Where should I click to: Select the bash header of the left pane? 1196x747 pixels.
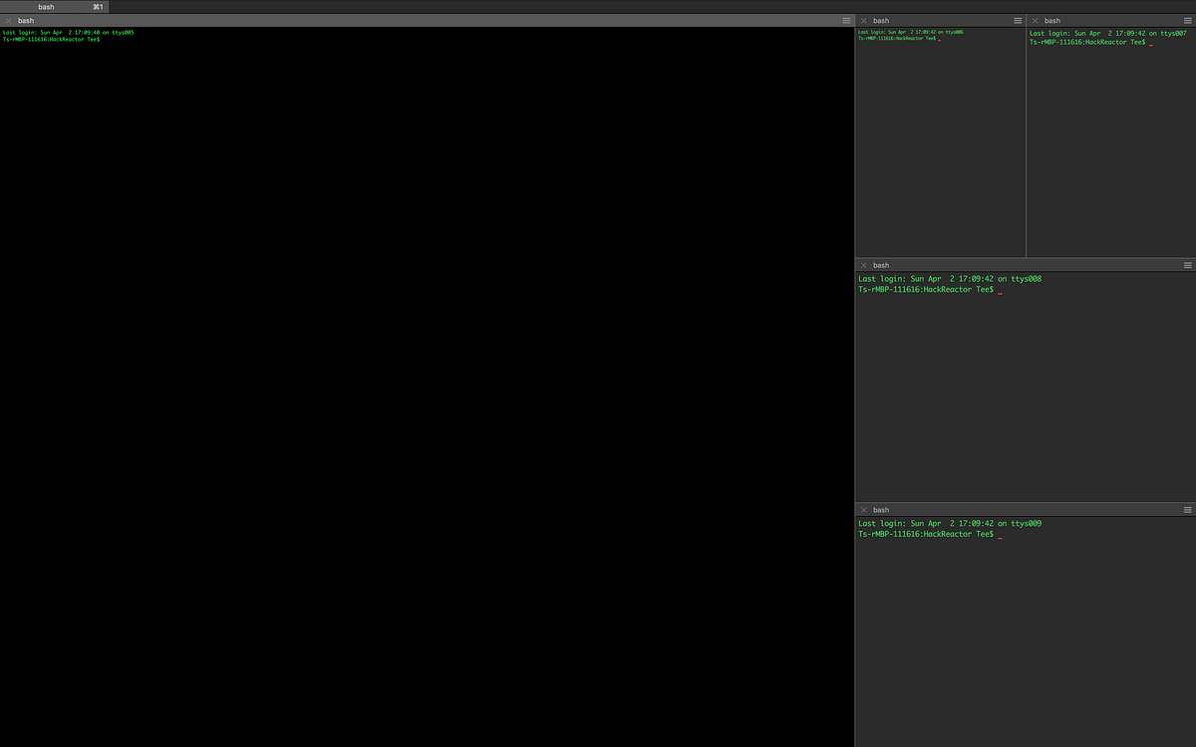point(25,20)
